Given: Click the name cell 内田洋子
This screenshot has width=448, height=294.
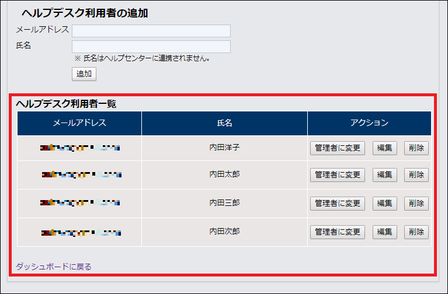Looking at the screenshot, I should tap(224, 148).
